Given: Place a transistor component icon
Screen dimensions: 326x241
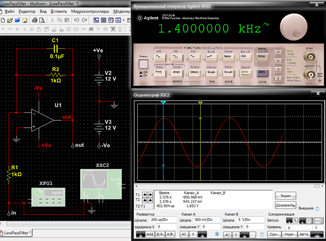Looking at the screenshot, I should coord(25,29).
